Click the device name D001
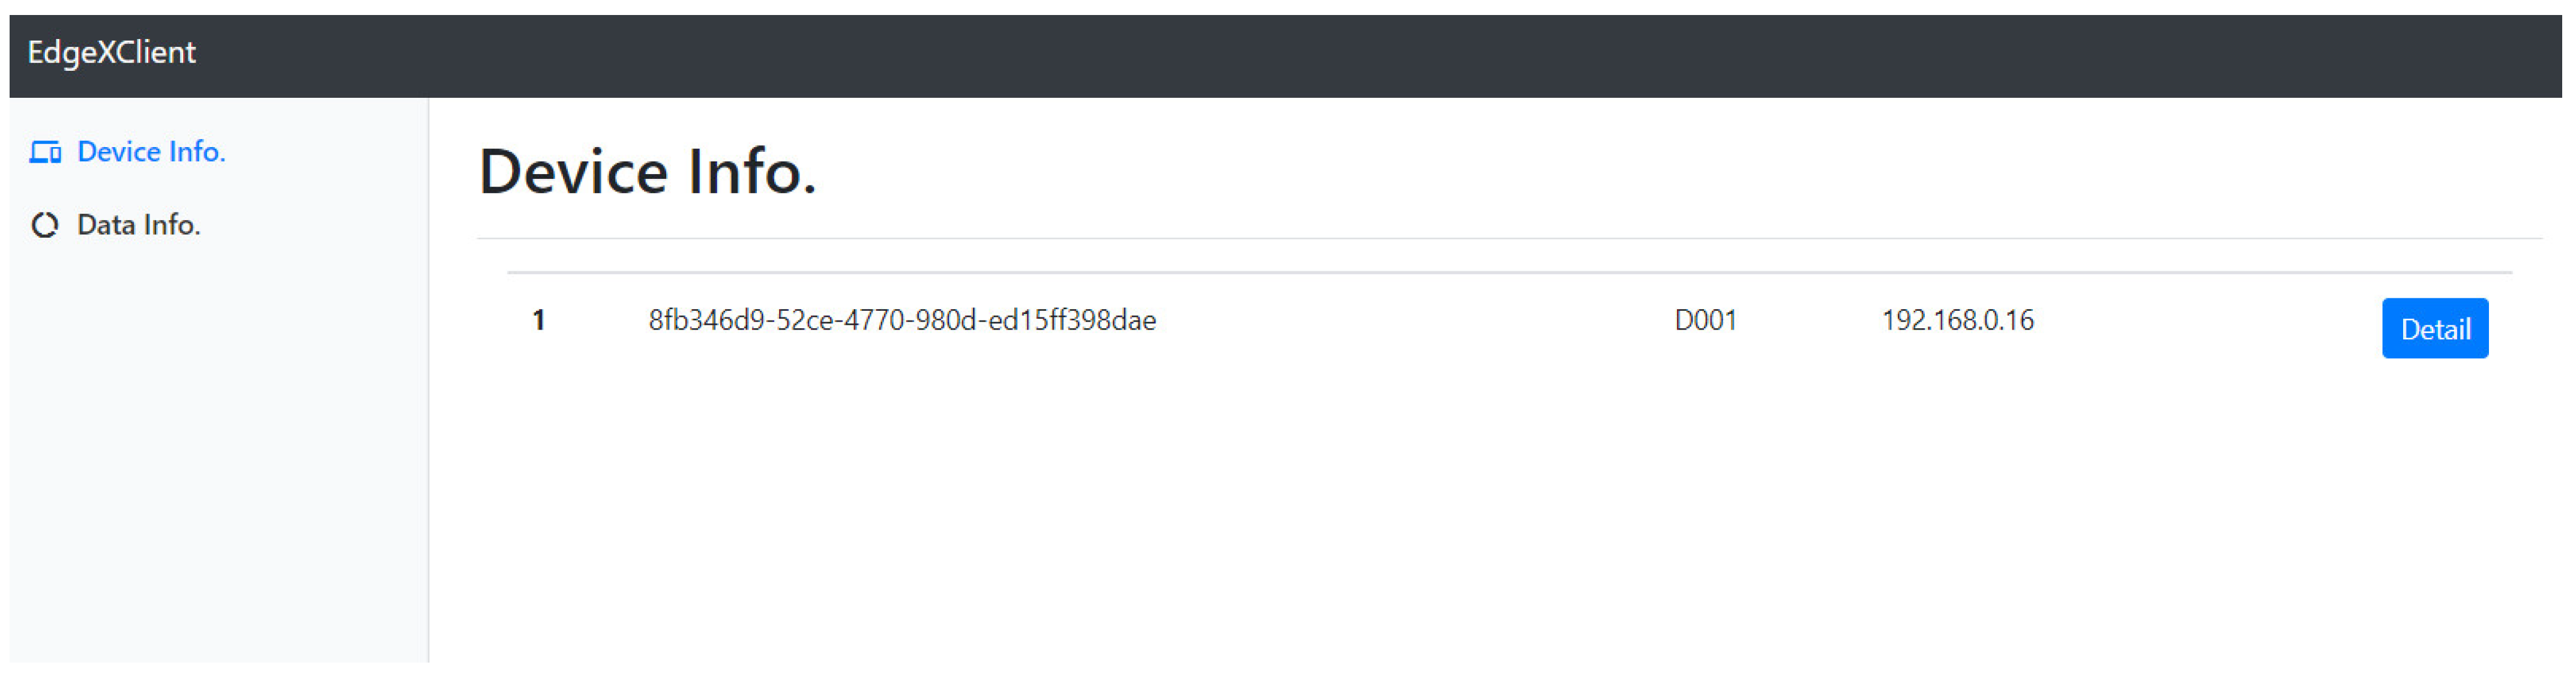Image resolution: width=2576 pixels, height=683 pixels. (x=1705, y=320)
